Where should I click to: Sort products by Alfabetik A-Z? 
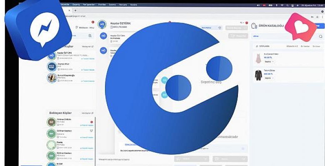click(292, 46)
